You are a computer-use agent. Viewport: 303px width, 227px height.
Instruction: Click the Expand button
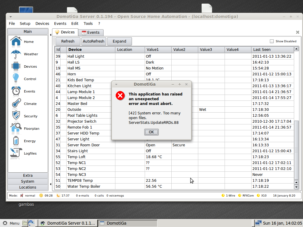[120, 41]
